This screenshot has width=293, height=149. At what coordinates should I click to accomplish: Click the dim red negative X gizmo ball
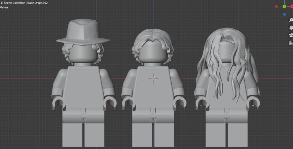[x=276, y=6]
